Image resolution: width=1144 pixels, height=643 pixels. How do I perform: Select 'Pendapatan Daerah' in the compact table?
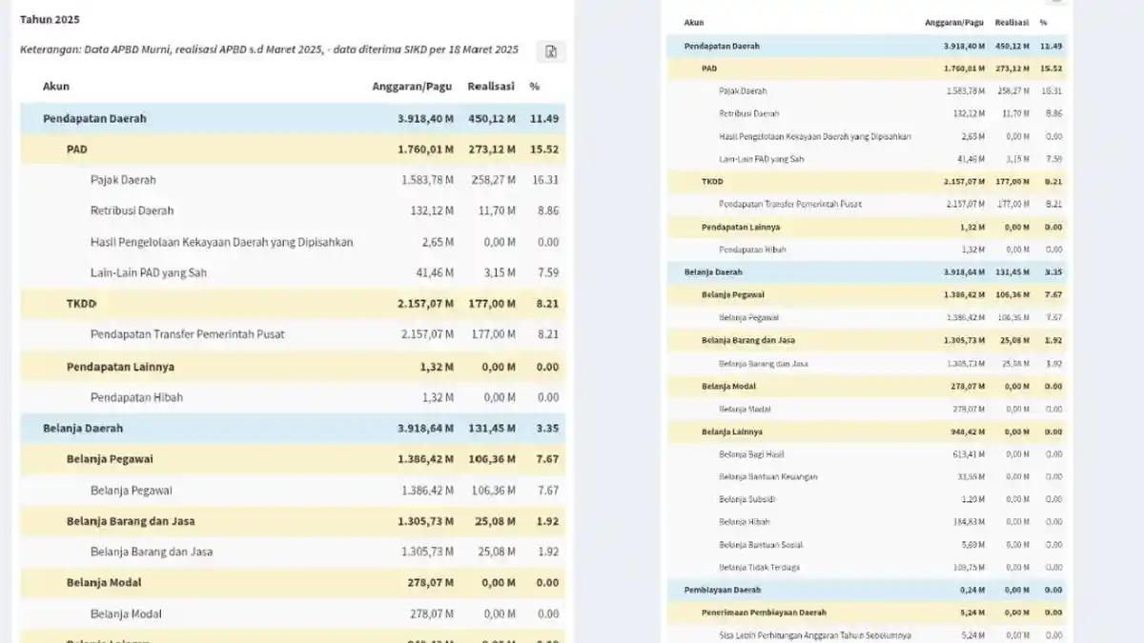pyautogui.click(x=722, y=46)
